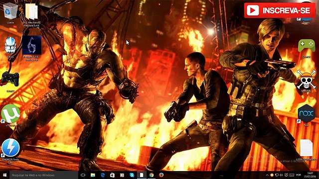Launch Microsoft Edge from the taskbar
Viewport: 319px width, 179px height.
(x=103, y=175)
